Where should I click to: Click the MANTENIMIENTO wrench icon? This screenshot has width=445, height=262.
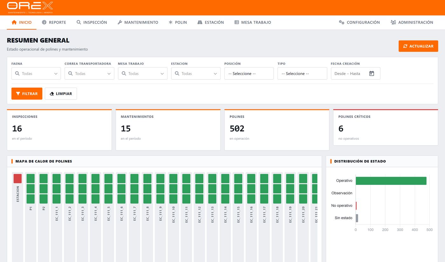120,22
